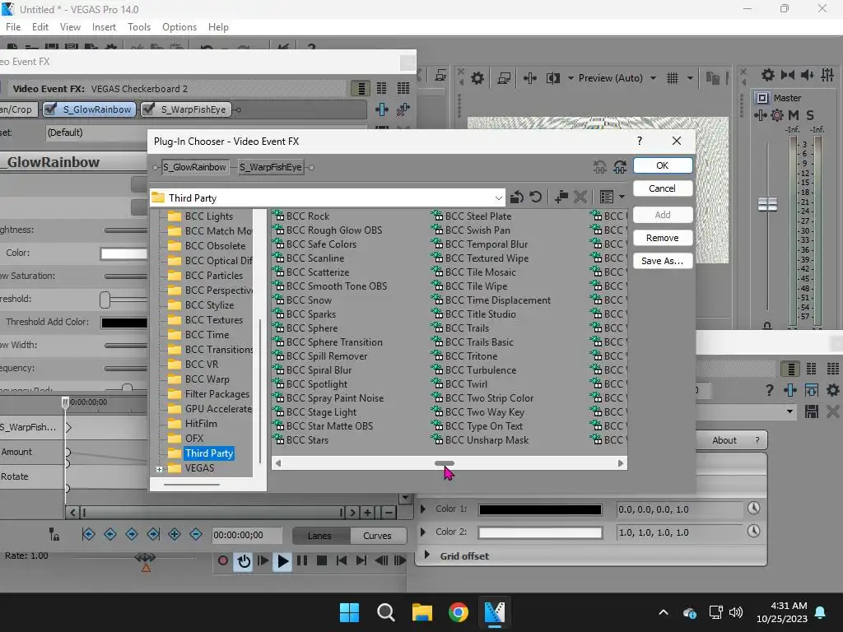The width and height of the screenshot is (843, 632).
Task: Click the Record button in transport
Action: (222, 560)
